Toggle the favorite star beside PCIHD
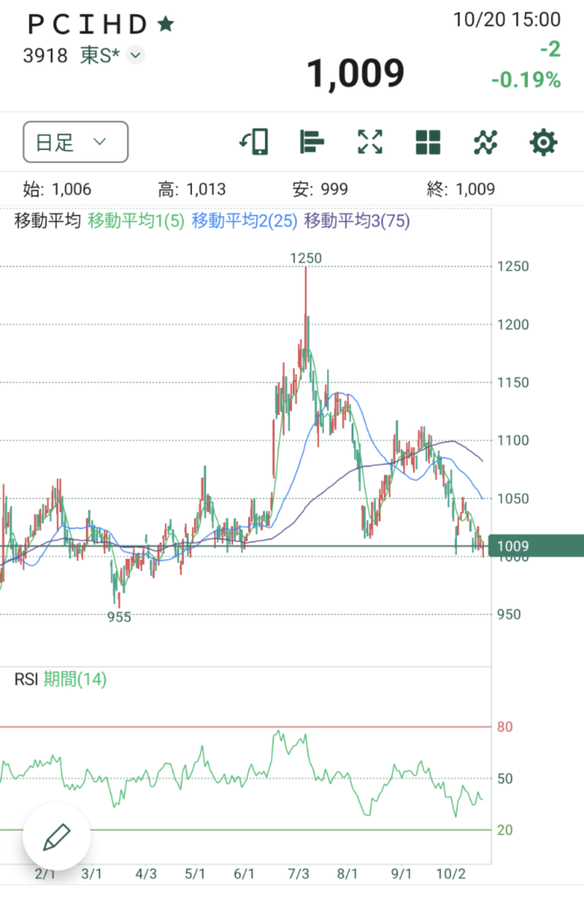The width and height of the screenshot is (584, 898). click(165, 25)
